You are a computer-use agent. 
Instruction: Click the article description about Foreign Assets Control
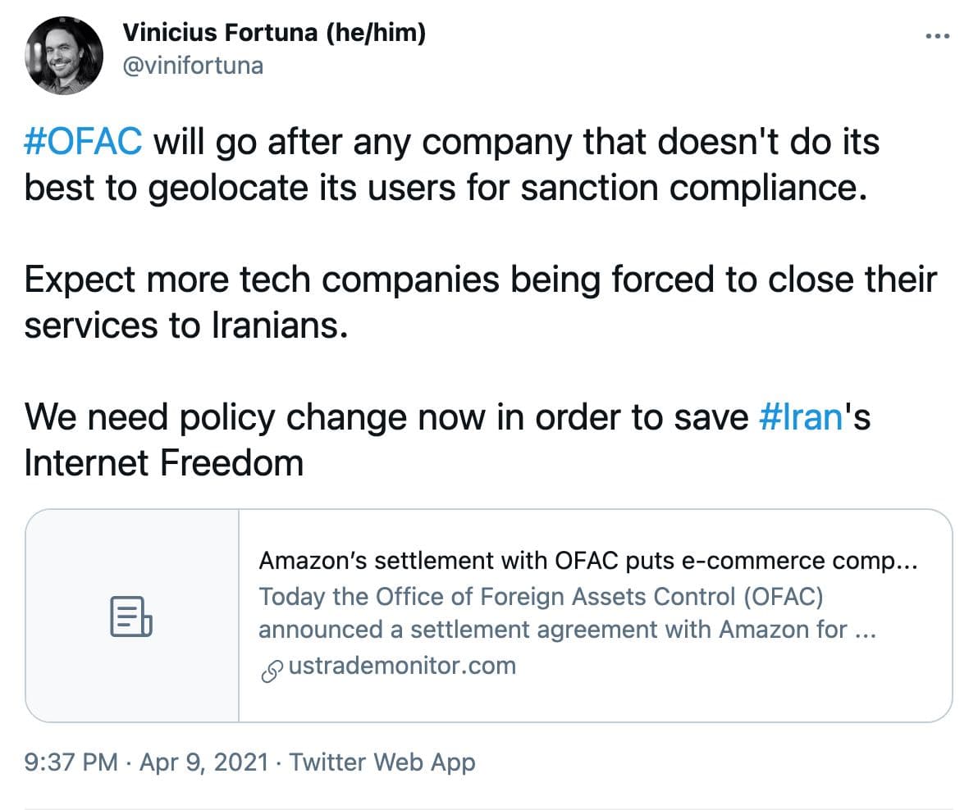click(567, 613)
